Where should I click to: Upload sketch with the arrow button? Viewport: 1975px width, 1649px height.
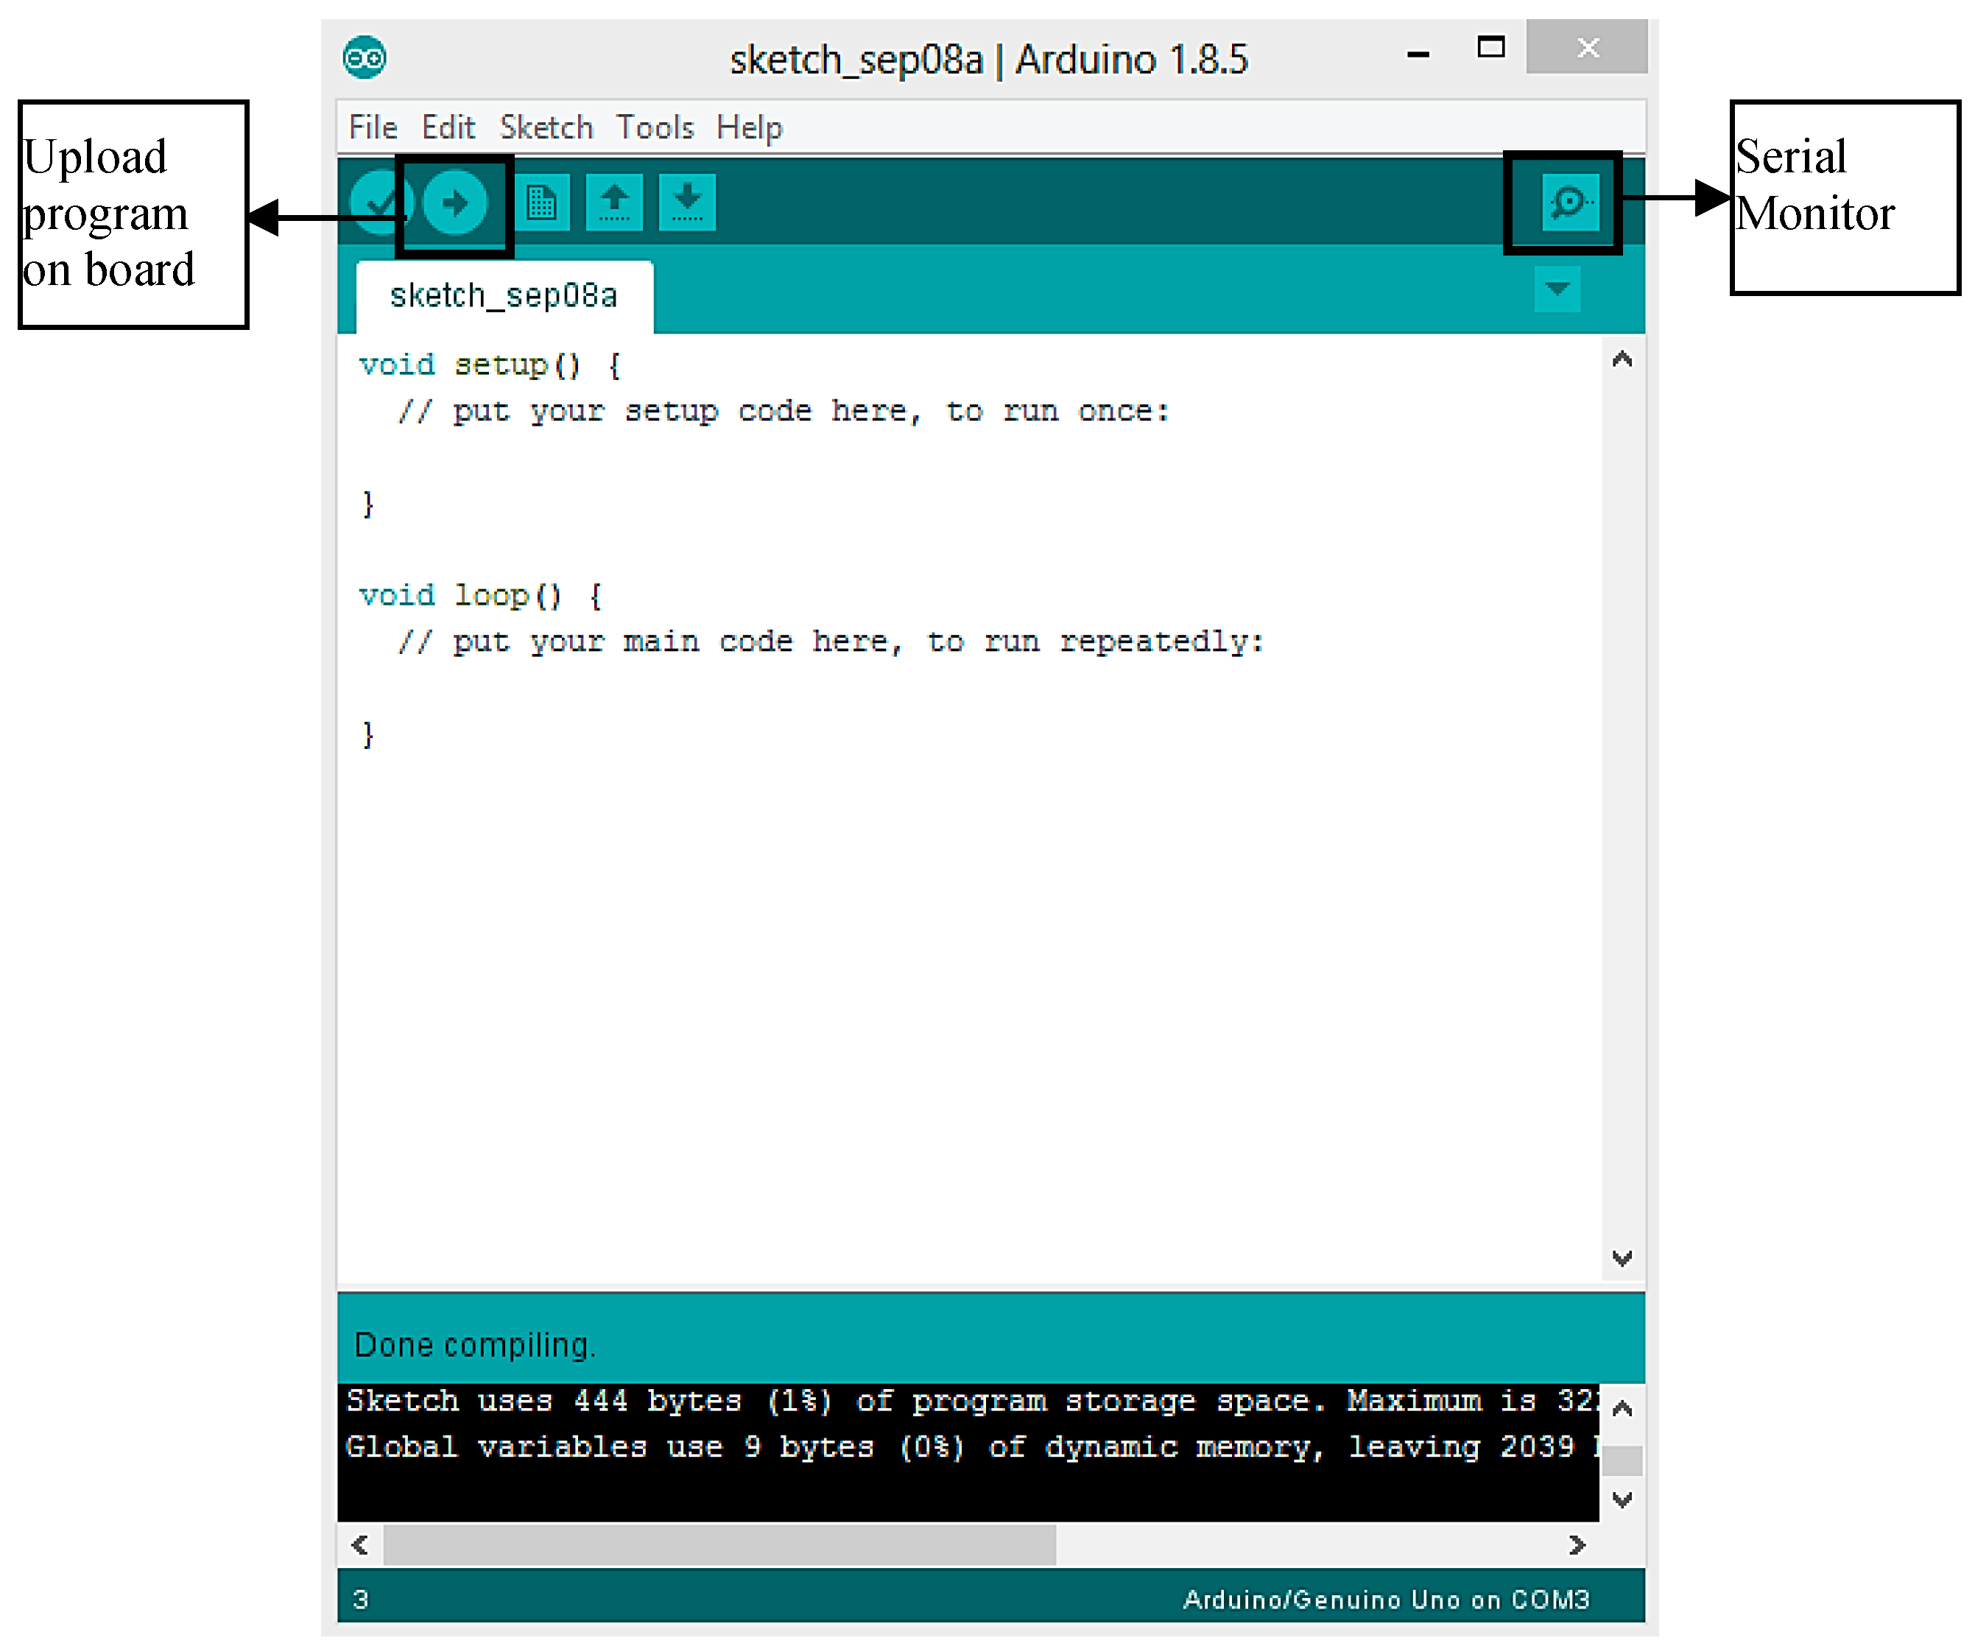point(455,203)
